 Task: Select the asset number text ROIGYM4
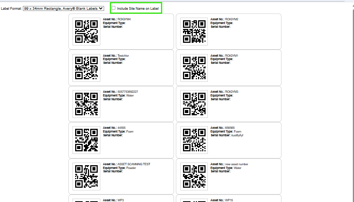tap(124, 20)
